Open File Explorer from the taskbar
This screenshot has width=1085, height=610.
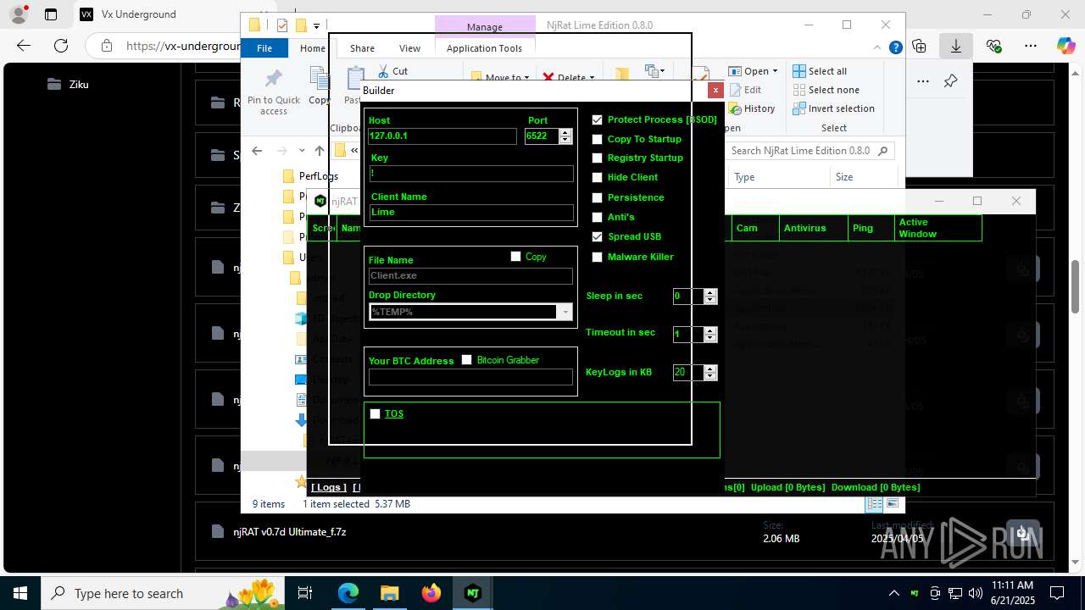pyautogui.click(x=389, y=593)
